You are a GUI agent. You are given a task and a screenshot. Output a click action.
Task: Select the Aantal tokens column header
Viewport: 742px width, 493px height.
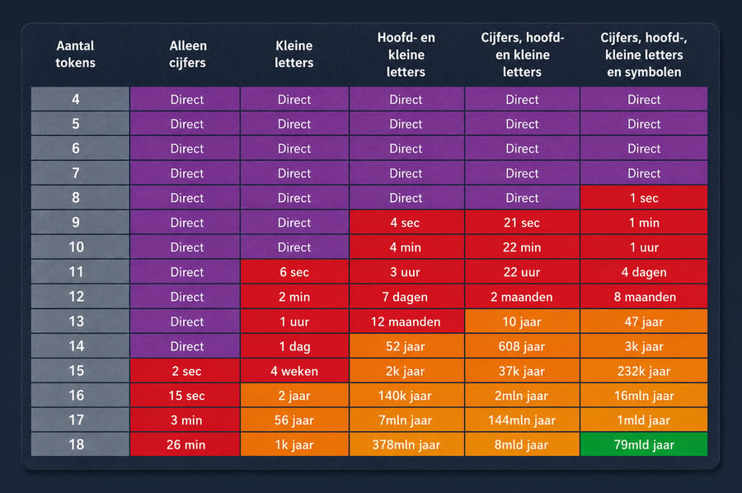click(75, 54)
